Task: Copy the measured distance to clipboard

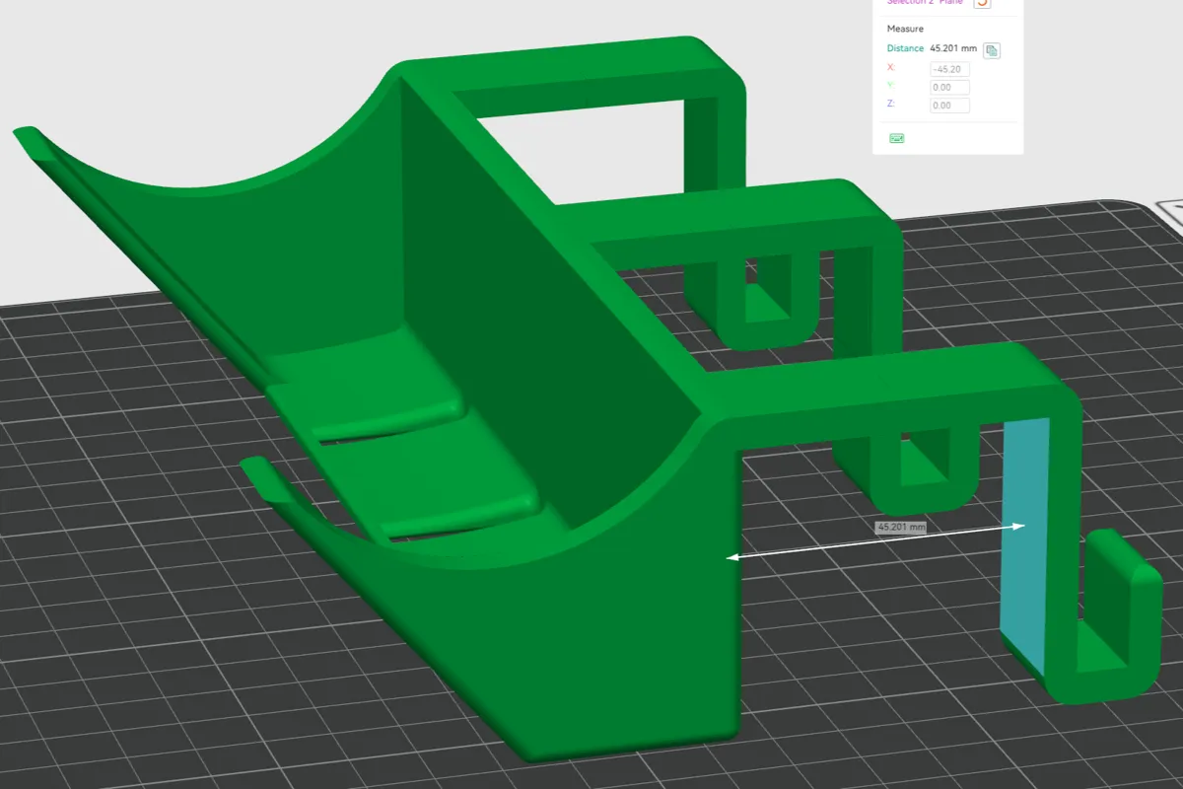Action: tap(992, 50)
